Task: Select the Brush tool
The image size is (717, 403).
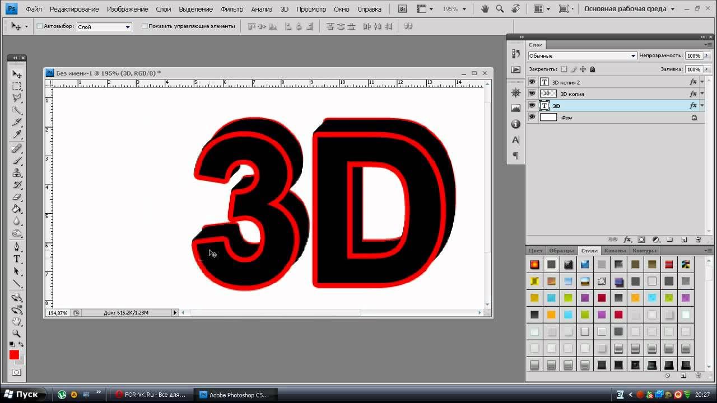Action: tap(17, 161)
